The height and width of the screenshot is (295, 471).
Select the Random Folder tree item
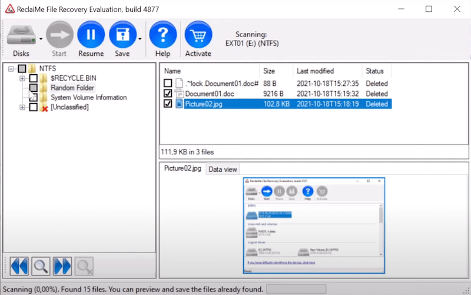click(x=72, y=88)
